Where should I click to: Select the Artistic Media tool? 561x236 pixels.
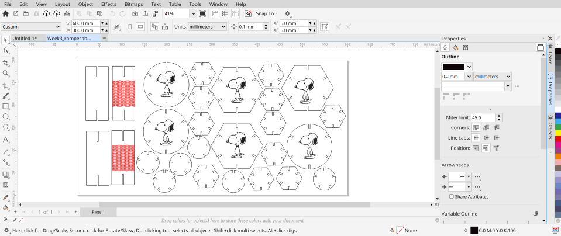(5, 96)
